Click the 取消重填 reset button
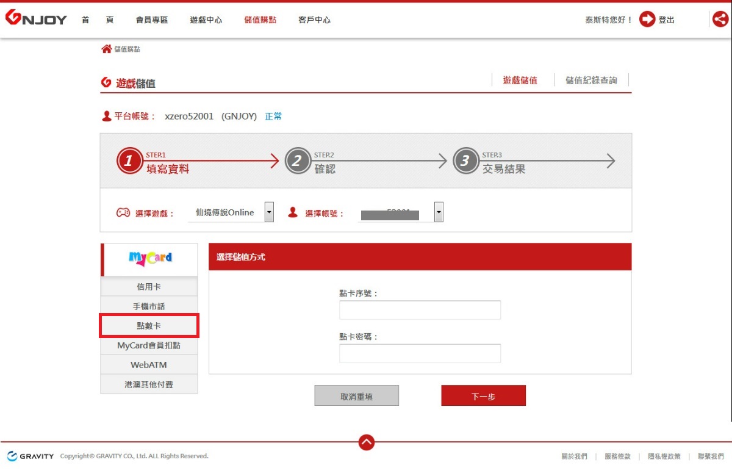This screenshot has height=476, width=732. 356,396
